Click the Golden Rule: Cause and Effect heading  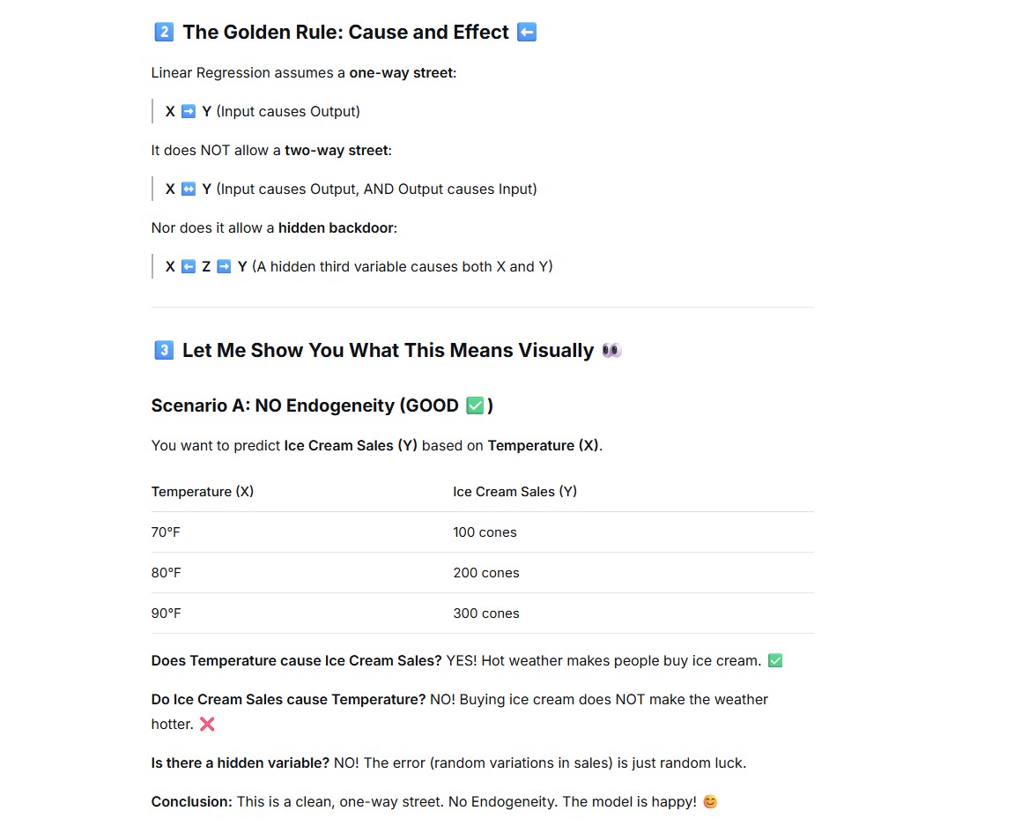click(x=345, y=32)
